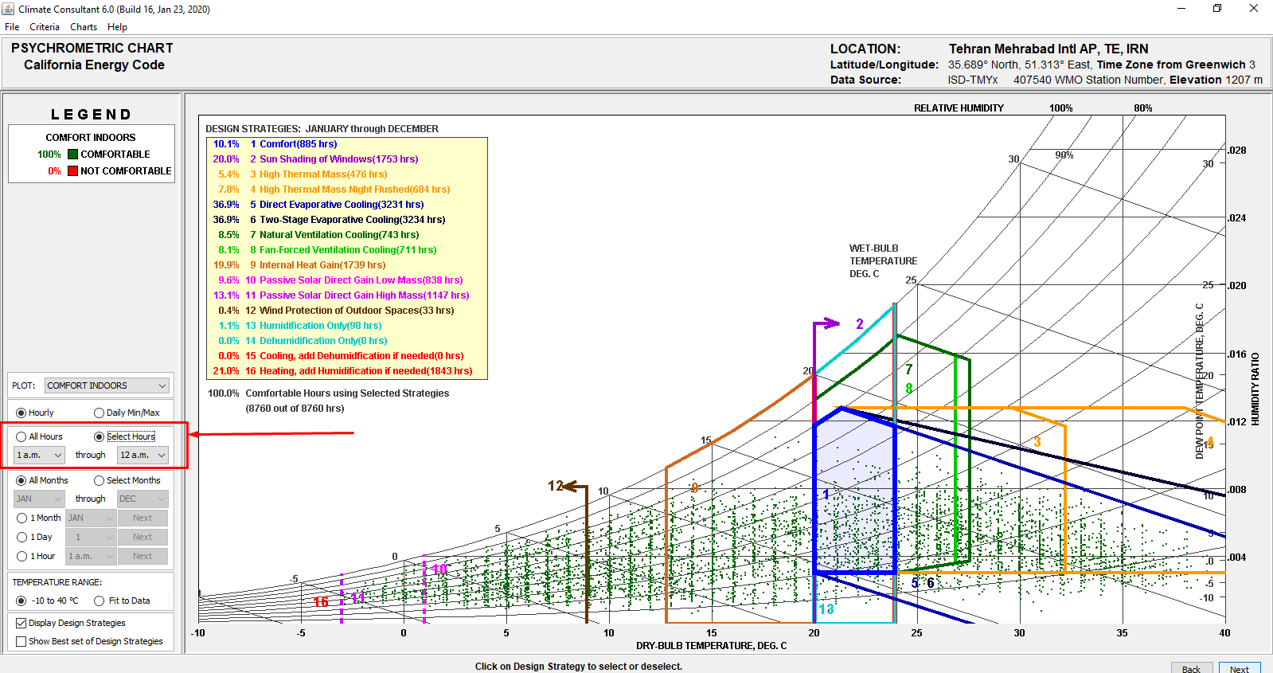Open the JAN start month dropdown
Viewport: 1273px width, 673px height.
(x=39, y=499)
